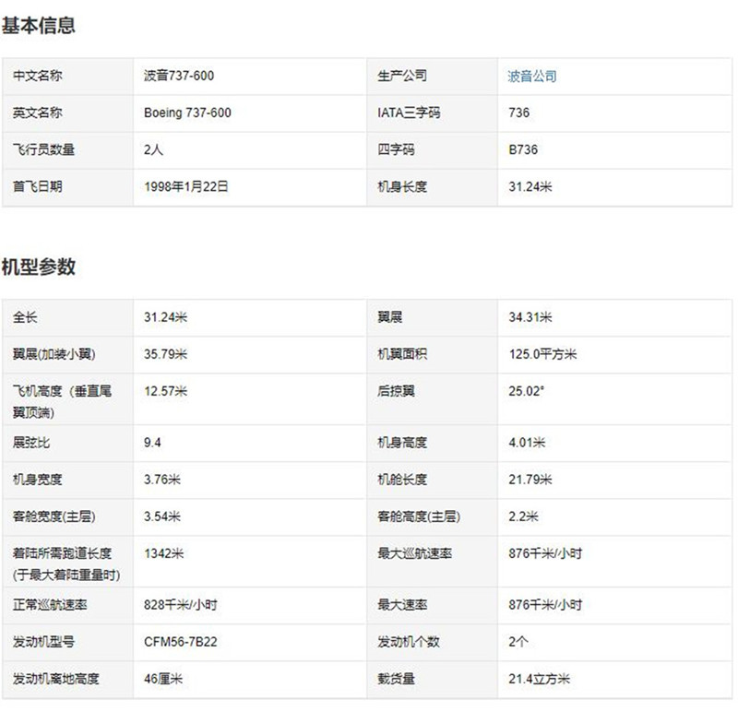The image size is (738, 712).
Task: Click the 机舱长度 label
Action: tap(402, 480)
